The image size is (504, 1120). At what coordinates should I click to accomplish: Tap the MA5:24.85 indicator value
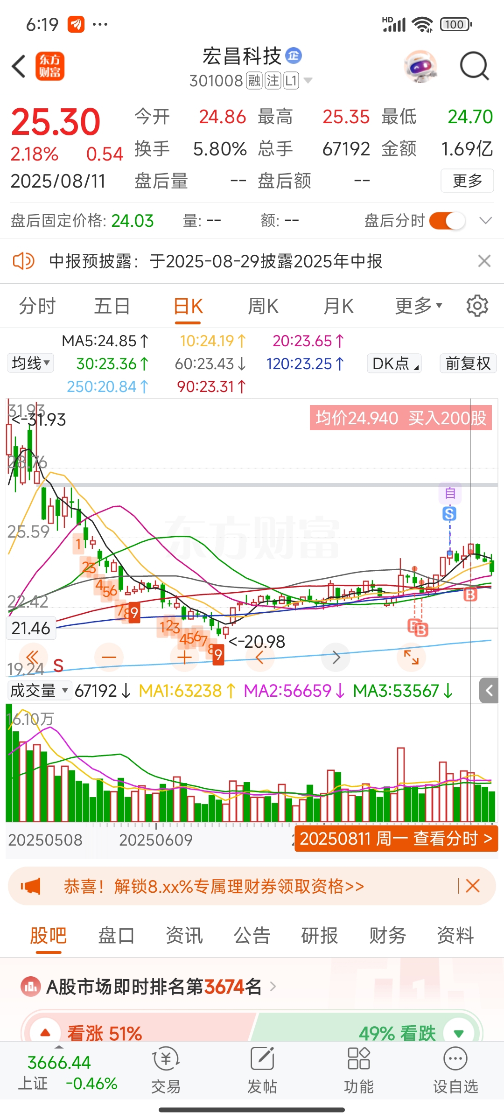(x=105, y=341)
